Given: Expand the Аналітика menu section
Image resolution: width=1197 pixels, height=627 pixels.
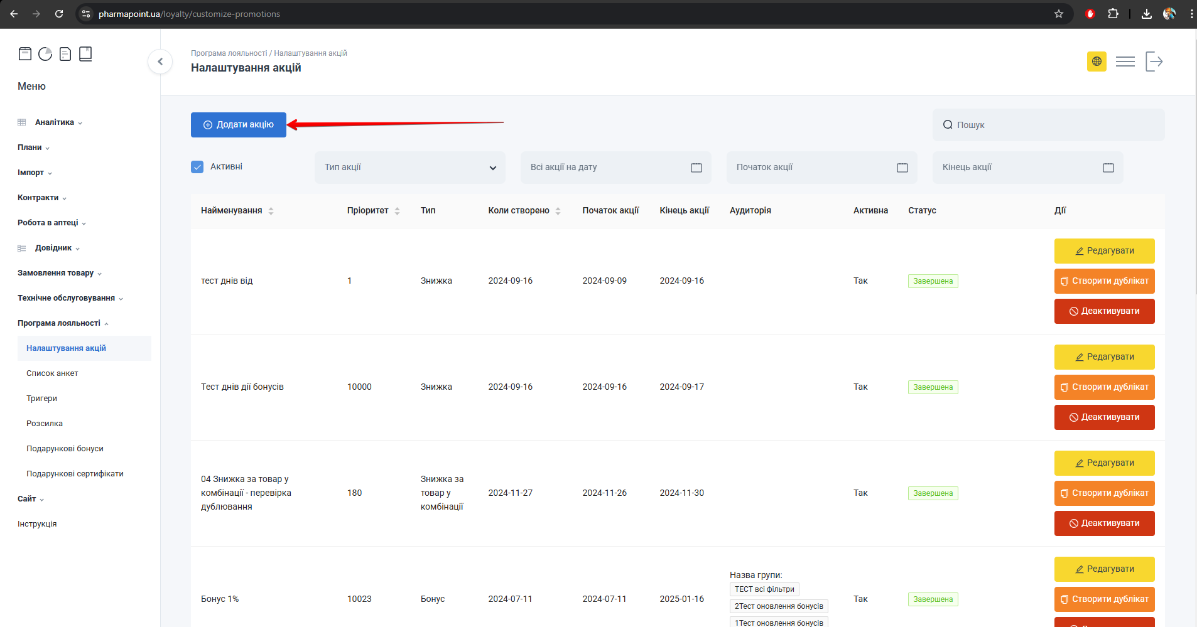Looking at the screenshot, I should pos(55,122).
